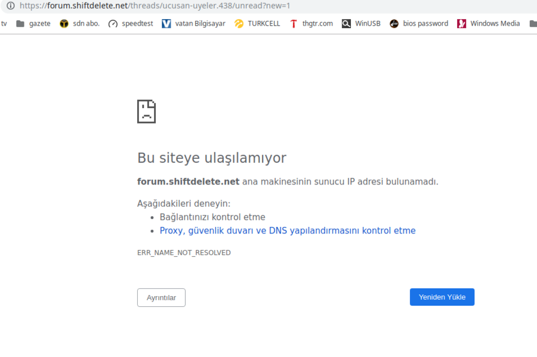537x357 pixels.
Task: Open the gazete bookmarks folder
Action: click(x=33, y=23)
